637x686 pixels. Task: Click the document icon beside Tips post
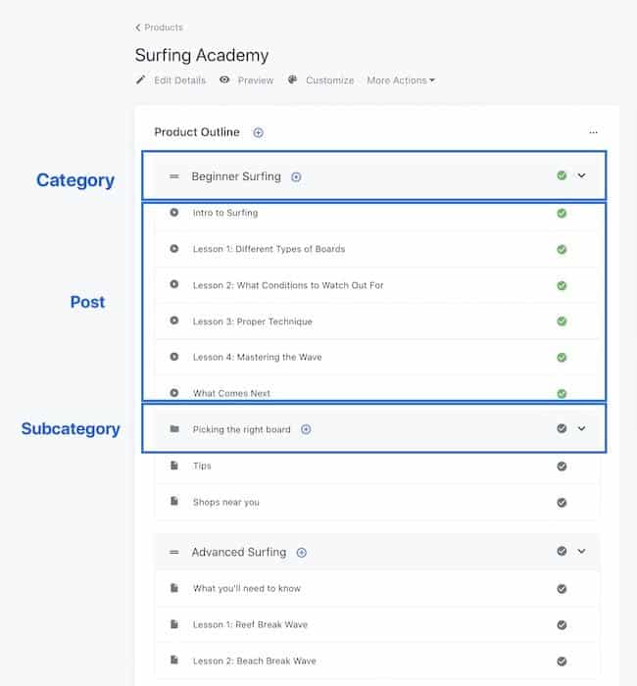[174, 465]
